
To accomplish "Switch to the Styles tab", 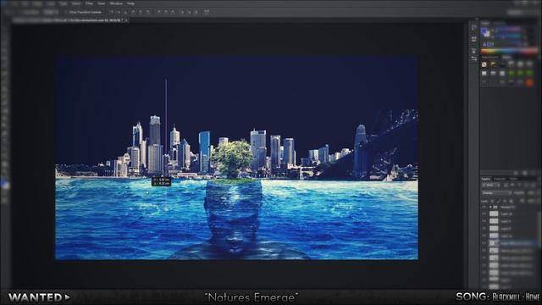I will point(506,58).
